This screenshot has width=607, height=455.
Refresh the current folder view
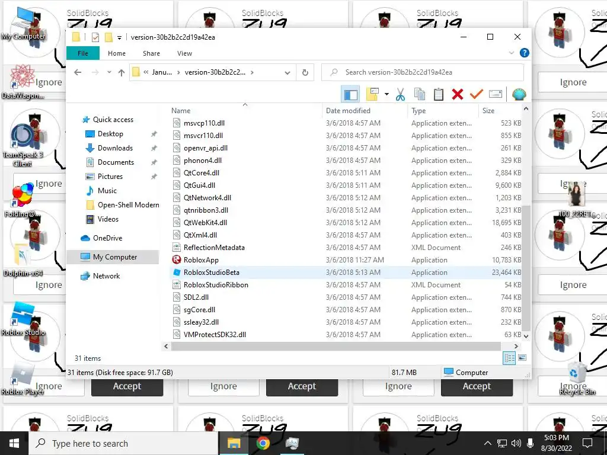pyautogui.click(x=305, y=72)
